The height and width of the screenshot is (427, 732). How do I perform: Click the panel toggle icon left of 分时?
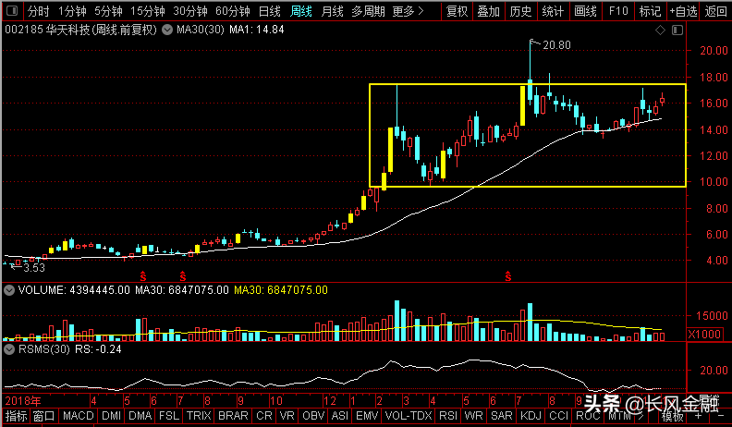13,10
